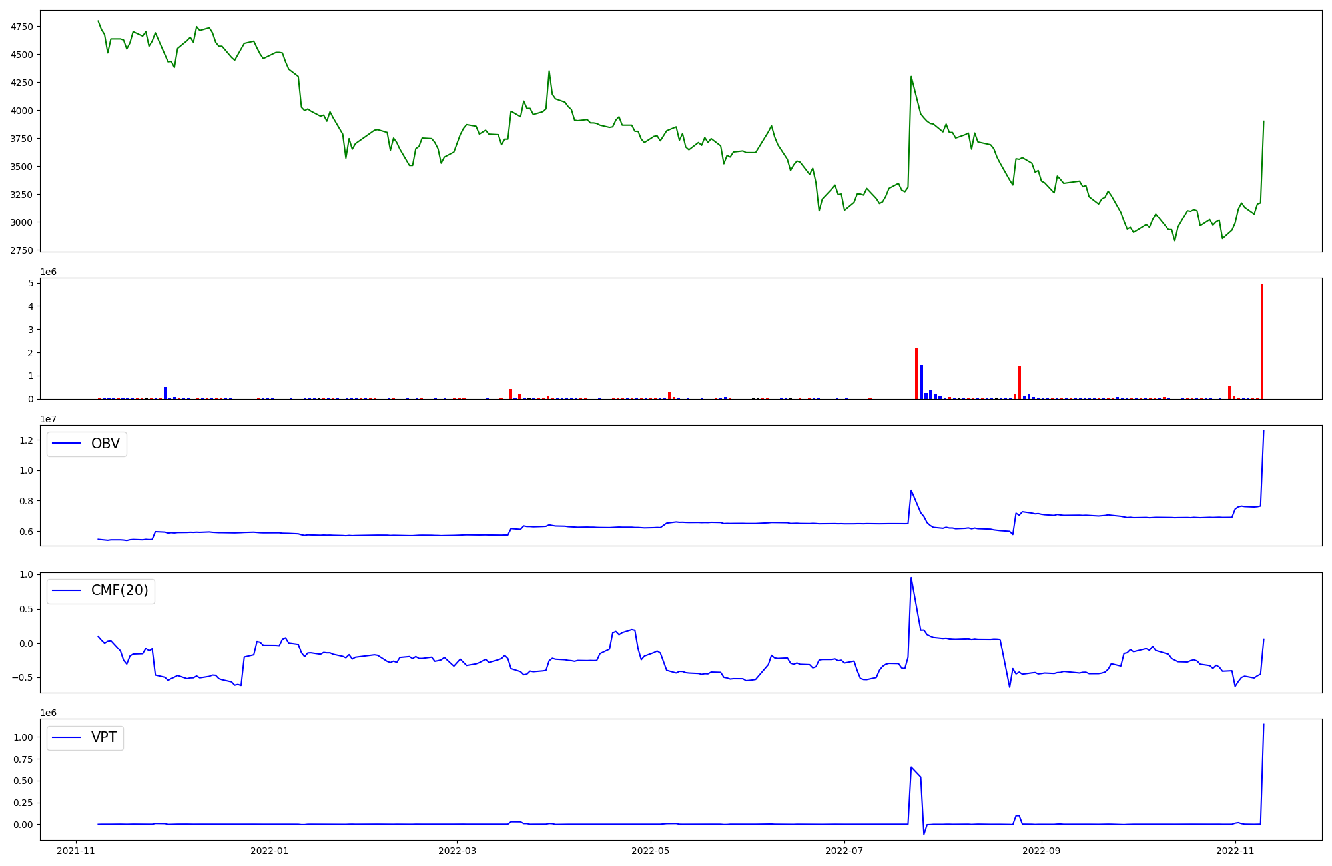The height and width of the screenshot is (866, 1332).
Task: Select the 2022-07 date axis label
Action: click(844, 851)
